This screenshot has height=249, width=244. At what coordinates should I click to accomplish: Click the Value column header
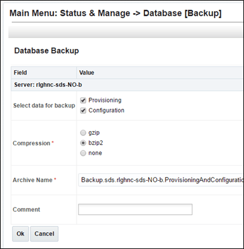coord(160,73)
